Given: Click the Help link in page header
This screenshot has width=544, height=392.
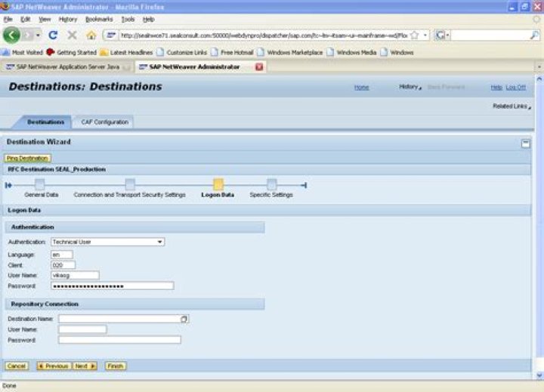Looking at the screenshot, I should 496,87.
